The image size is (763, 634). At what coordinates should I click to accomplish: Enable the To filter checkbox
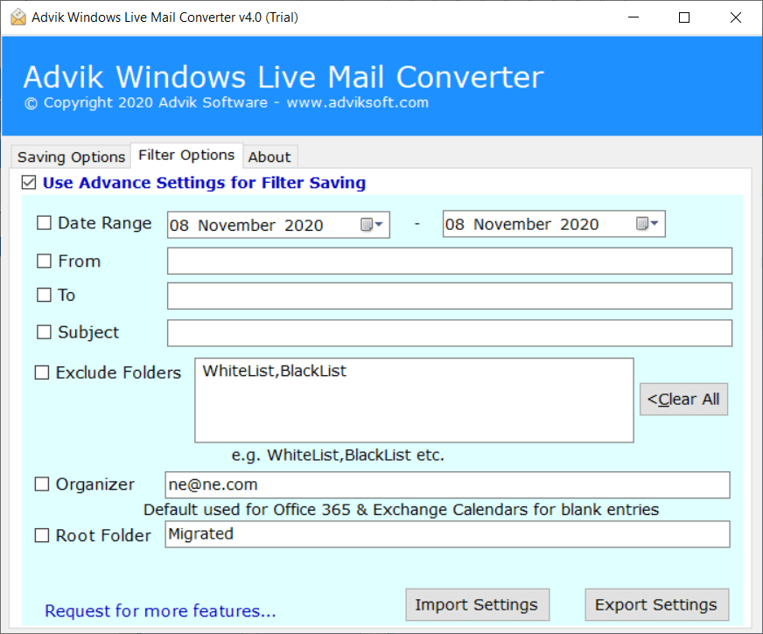click(x=43, y=295)
